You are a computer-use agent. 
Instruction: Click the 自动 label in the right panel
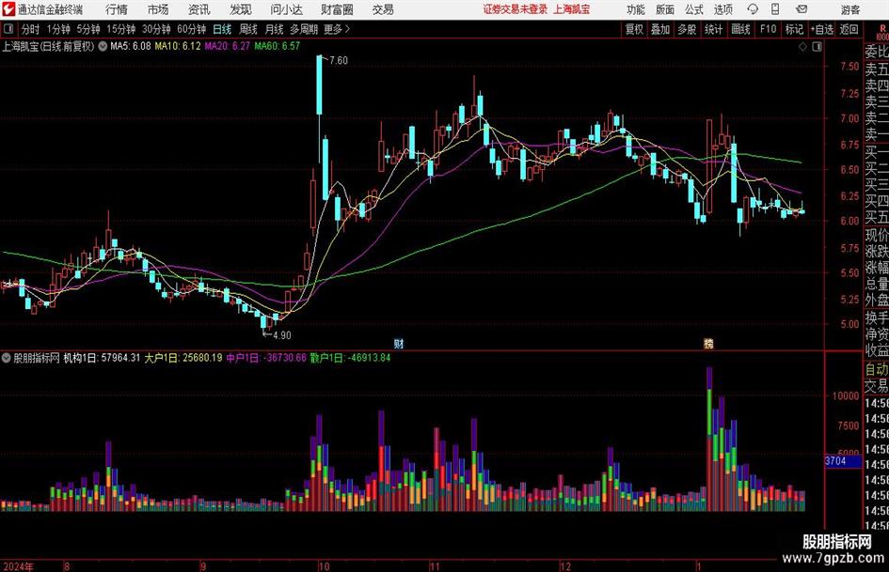coord(877,369)
